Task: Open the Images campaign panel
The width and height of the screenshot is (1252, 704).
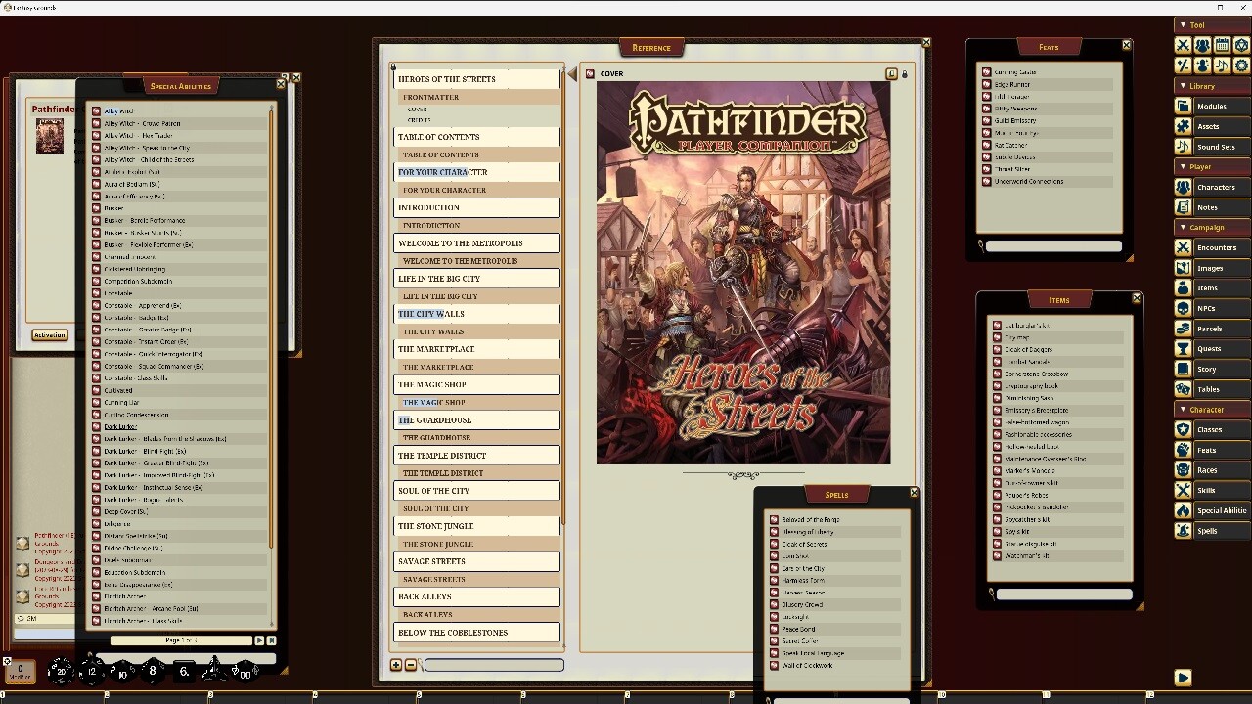Action: coord(1216,268)
